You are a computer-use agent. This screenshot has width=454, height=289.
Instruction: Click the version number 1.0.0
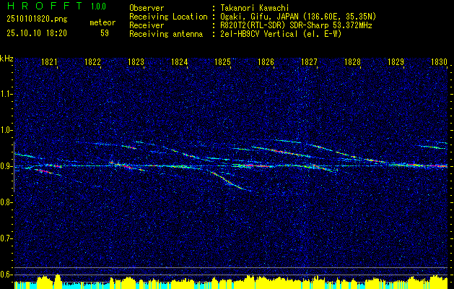tap(98, 7)
